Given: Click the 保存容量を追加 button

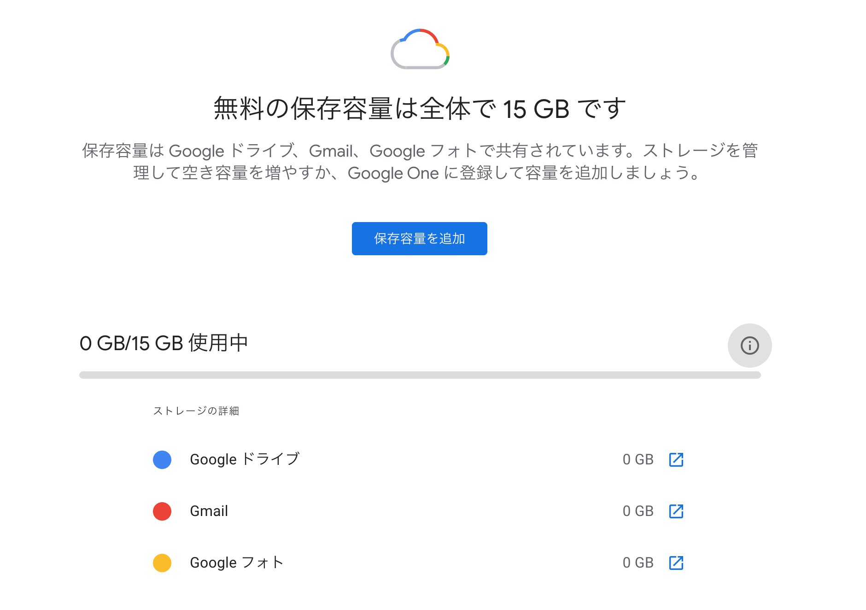Looking at the screenshot, I should [x=420, y=239].
